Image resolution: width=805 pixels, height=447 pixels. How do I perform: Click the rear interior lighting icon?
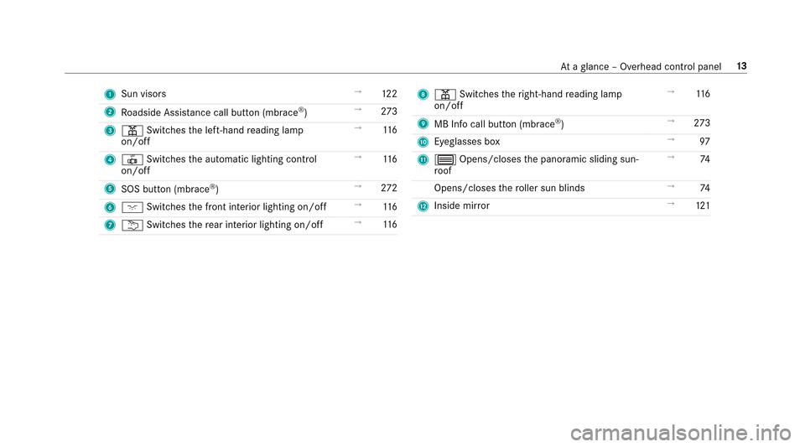[x=132, y=226]
